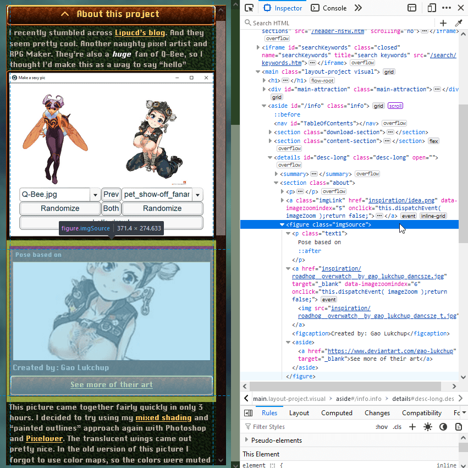Toggle the .cls classes panel
The image size is (468, 468).
point(397,427)
